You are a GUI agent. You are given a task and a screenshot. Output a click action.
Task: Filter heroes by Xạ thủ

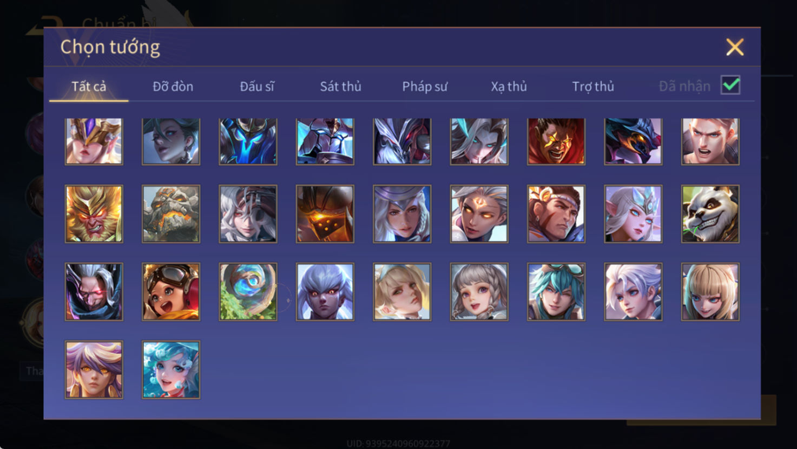[509, 87]
